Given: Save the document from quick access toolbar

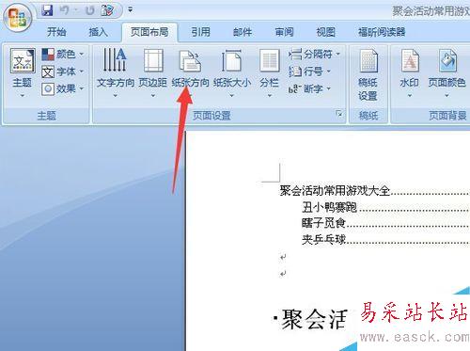Looking at the screenshot, I should point(47,10).
